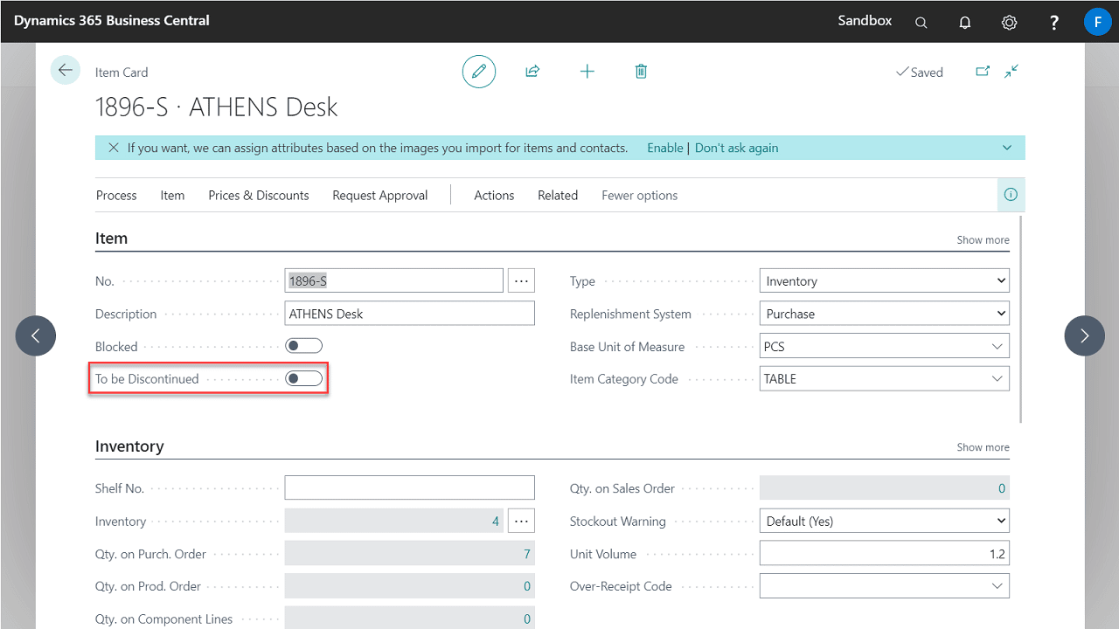The height and width of the screenshot is (629, 1119).
Task: Open the Prices & Discounts menu
Action: pyautogui.click(x=259, y=195)
